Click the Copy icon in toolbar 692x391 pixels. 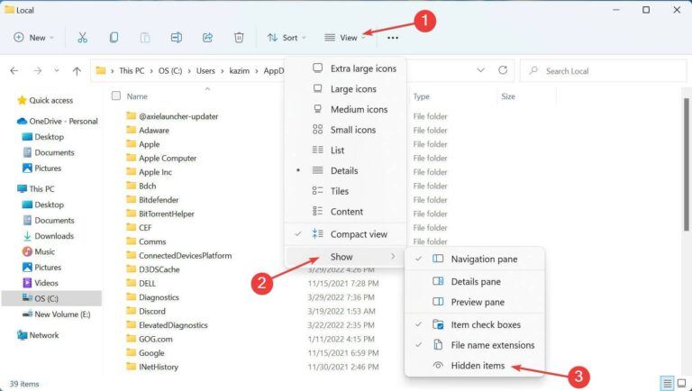[114, 38]
